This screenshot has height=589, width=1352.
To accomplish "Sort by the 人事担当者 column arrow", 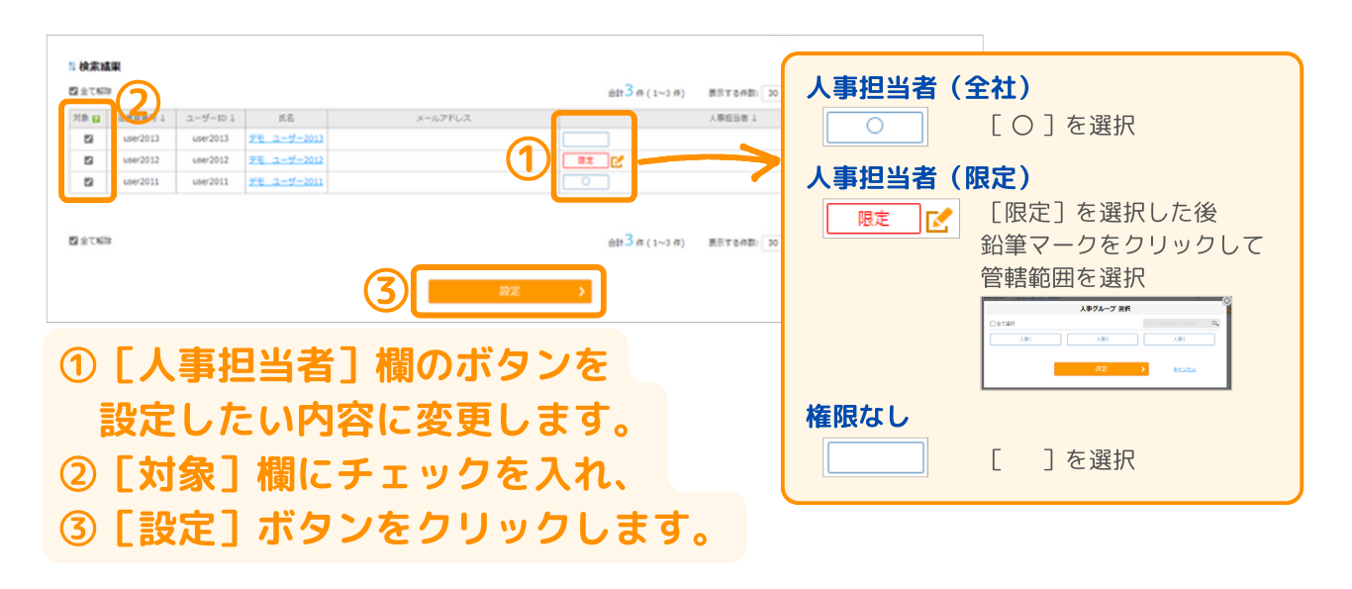I will click(x=754, y=119).
